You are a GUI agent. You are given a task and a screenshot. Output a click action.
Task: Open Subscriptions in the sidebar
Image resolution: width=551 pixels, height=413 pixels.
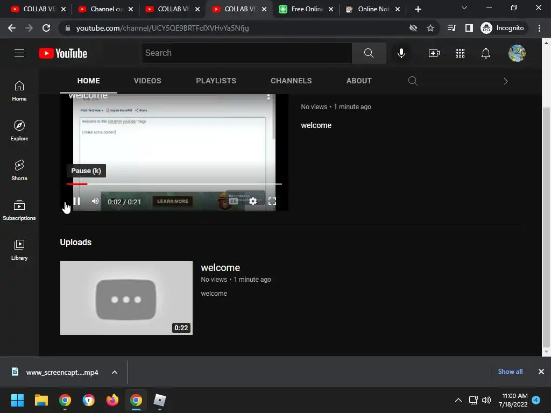[x=19, y=210]
